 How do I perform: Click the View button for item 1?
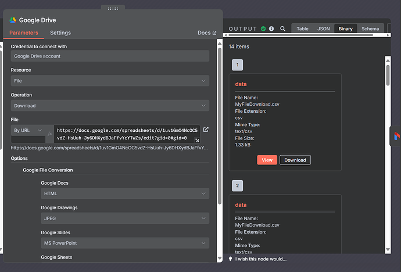(267, 160)
